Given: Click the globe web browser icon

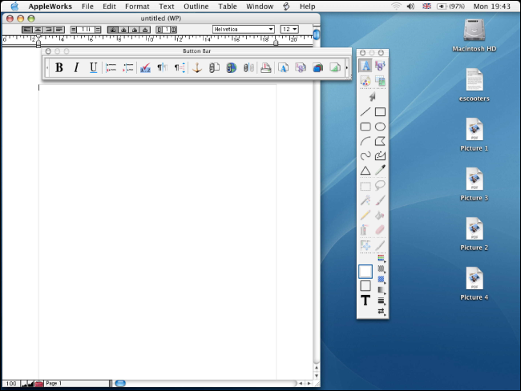Looking at the screenshot, I should click(232, 68).
